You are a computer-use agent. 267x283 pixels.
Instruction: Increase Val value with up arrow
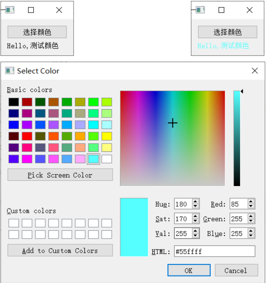[x=195, y=231]
